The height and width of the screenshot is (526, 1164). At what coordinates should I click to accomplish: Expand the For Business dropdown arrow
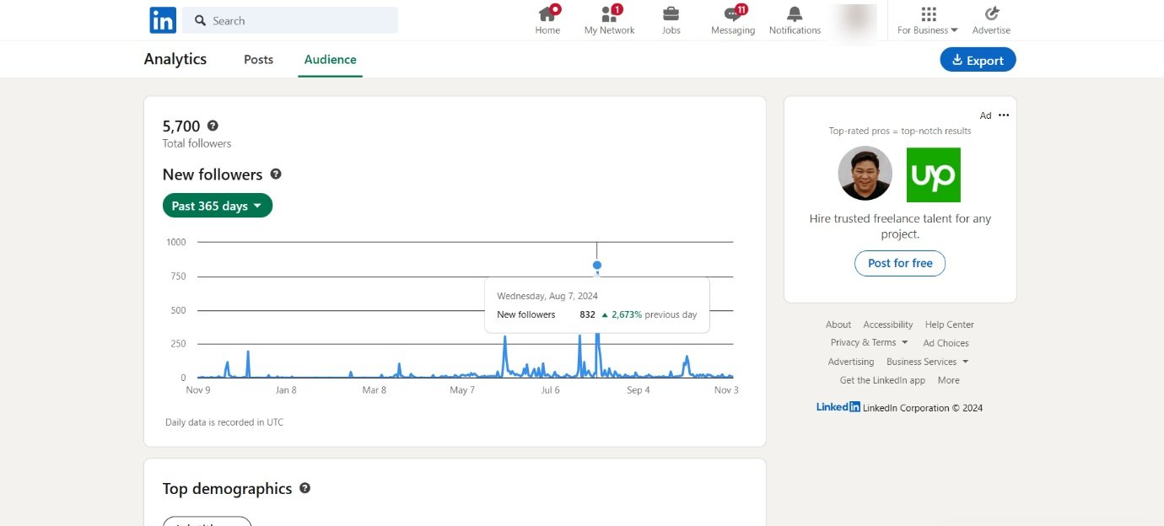(x=954, y=30)
